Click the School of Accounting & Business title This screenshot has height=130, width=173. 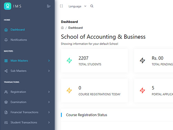coord(103,37)
